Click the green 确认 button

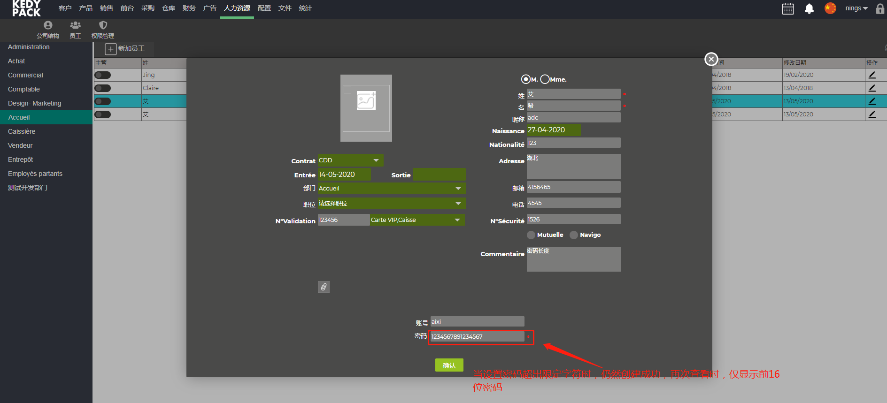point(449,365)
